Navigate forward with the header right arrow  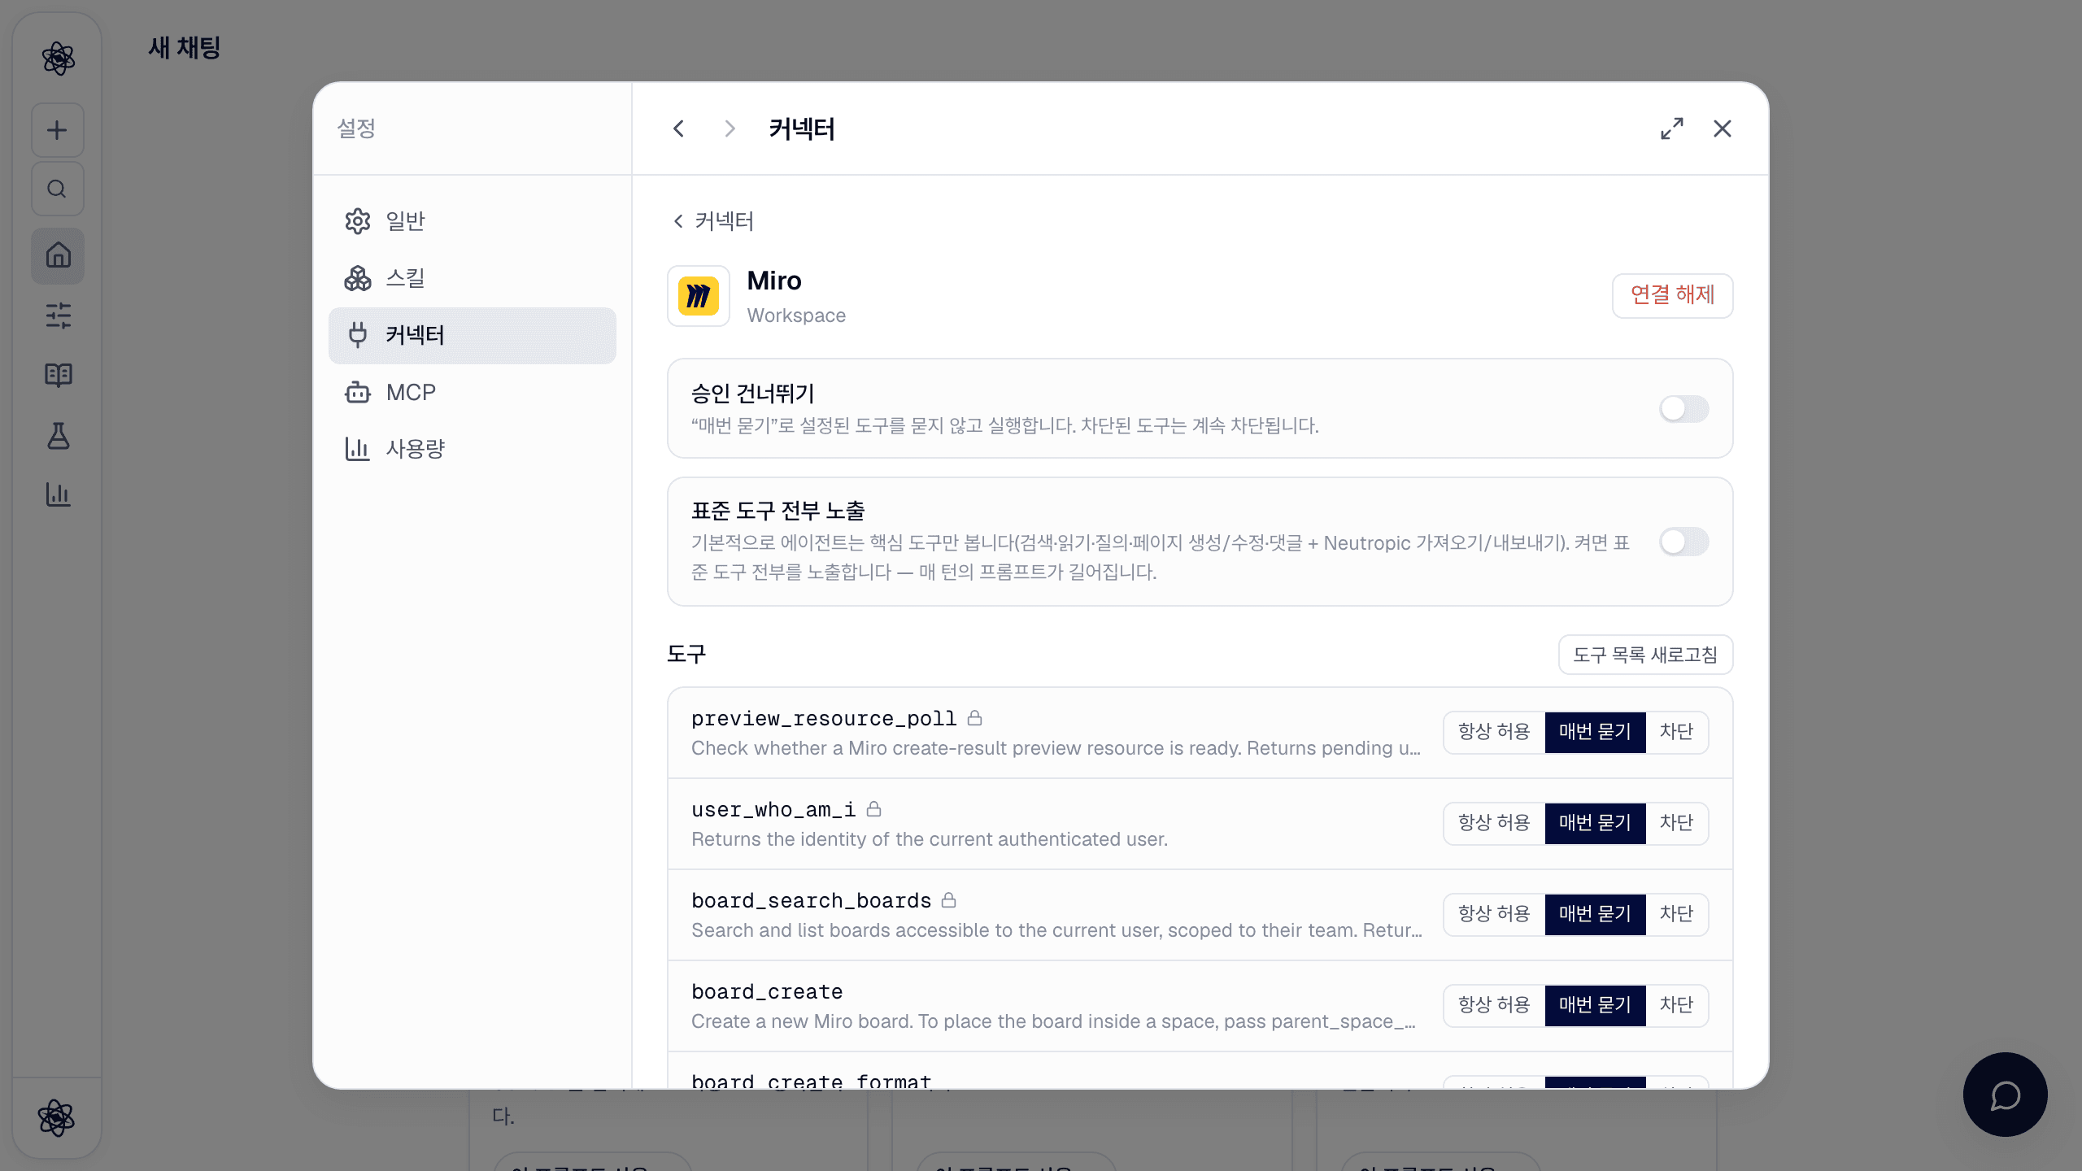pos(730,128)
